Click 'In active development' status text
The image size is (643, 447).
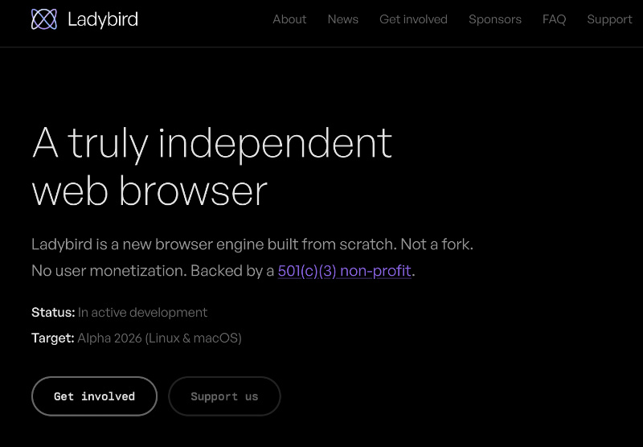[143, 313]
